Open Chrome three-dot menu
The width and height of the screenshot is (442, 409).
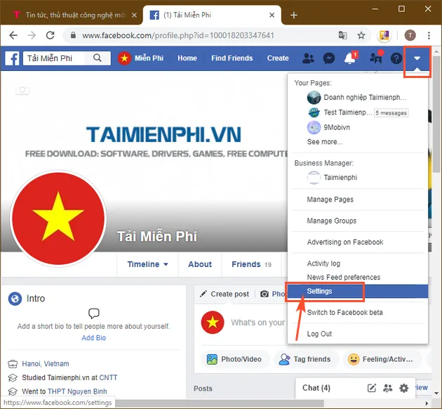[x=429, y=35]
